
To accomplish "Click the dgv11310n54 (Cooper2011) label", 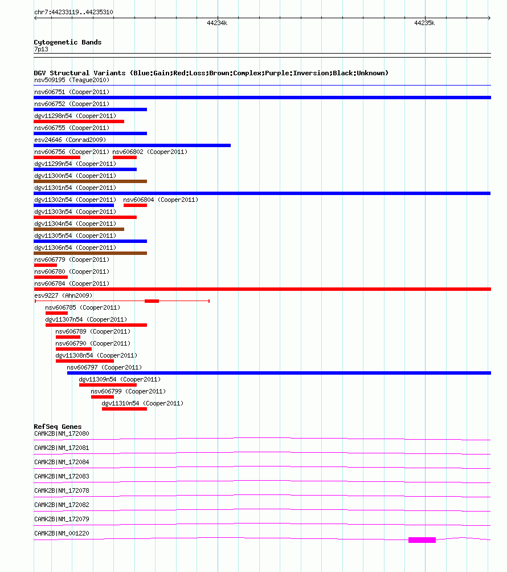I will [142, 403].
